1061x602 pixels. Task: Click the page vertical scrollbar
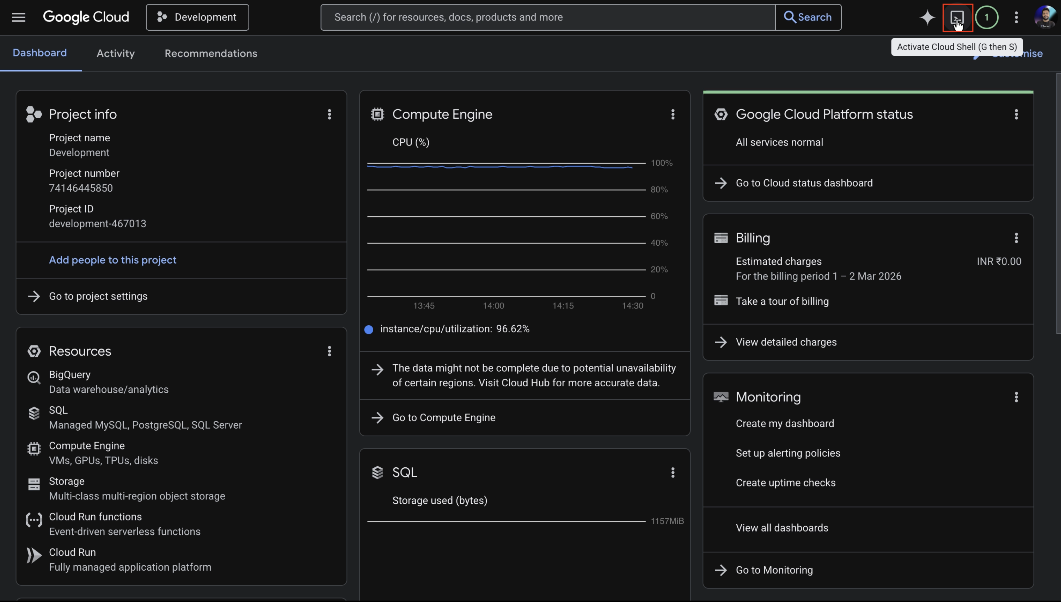[1058, 203]
